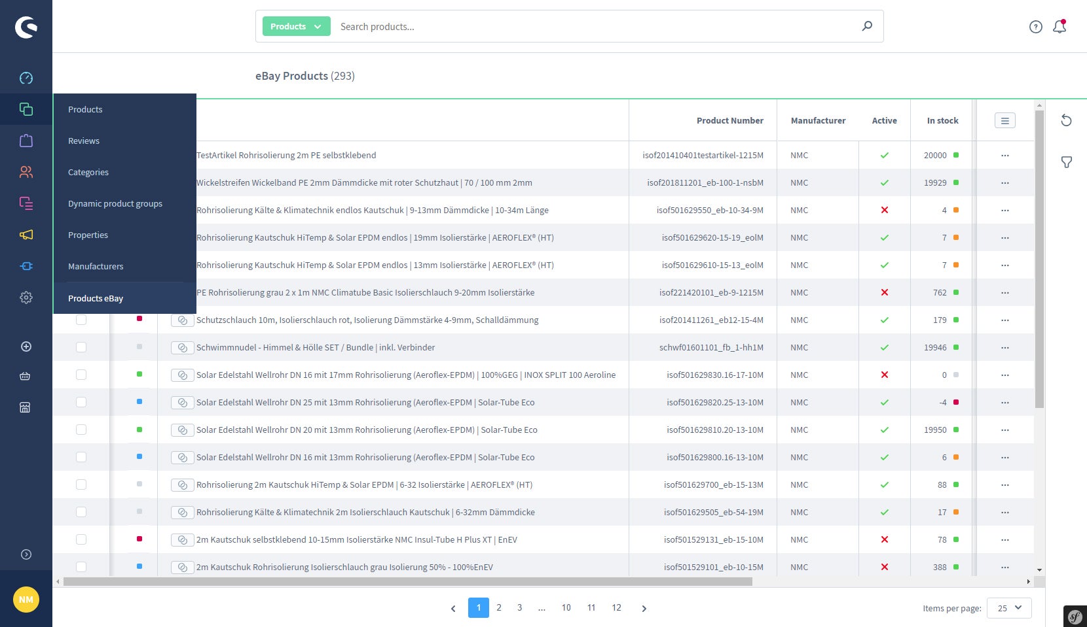The image size is (1087, 627).
Task: Open actions menu for PE Rohrisolierung grau row
Action: click(1005, 292)
